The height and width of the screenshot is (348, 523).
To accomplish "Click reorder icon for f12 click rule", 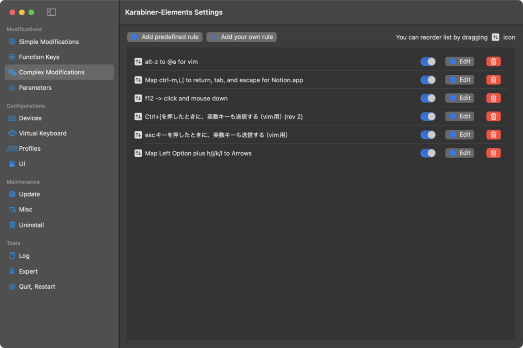I will tap(138, 98).
